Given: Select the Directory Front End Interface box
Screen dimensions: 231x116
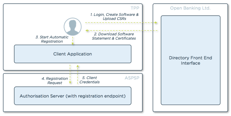Looking at the screenshot, I should click(x=191, y=60).
